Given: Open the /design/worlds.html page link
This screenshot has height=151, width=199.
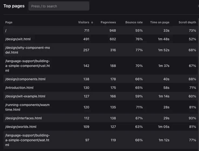Looking at the screenshot, I should pyautogui.click(x=21, y=127).
